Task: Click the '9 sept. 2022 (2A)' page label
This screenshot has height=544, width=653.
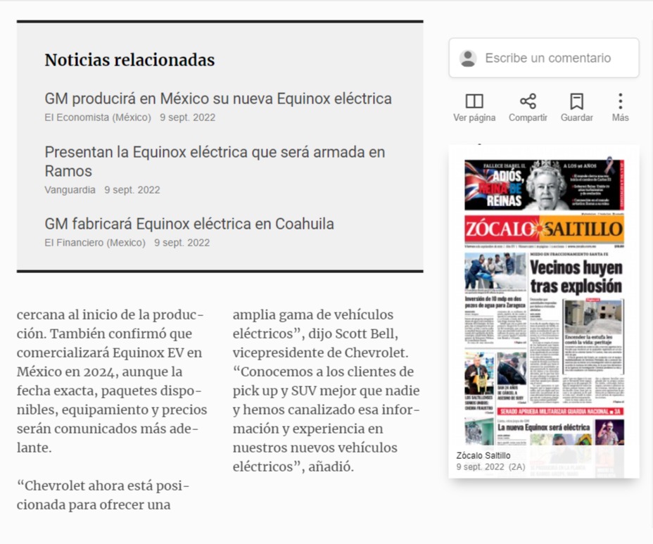Action: (490, 467)
